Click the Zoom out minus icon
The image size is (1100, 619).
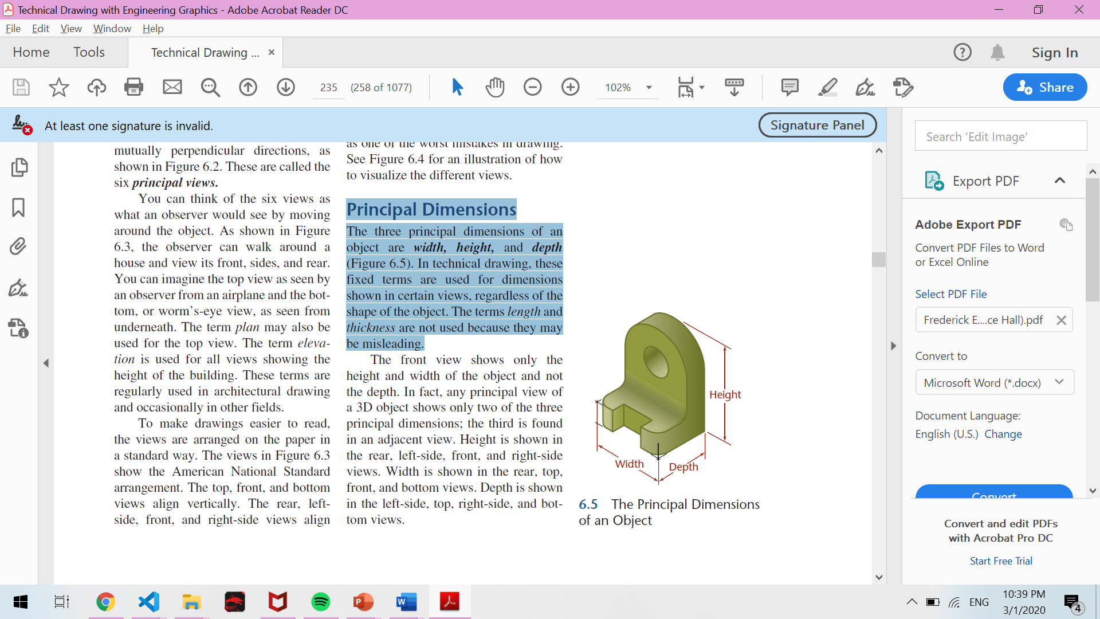tap(532, 87)
